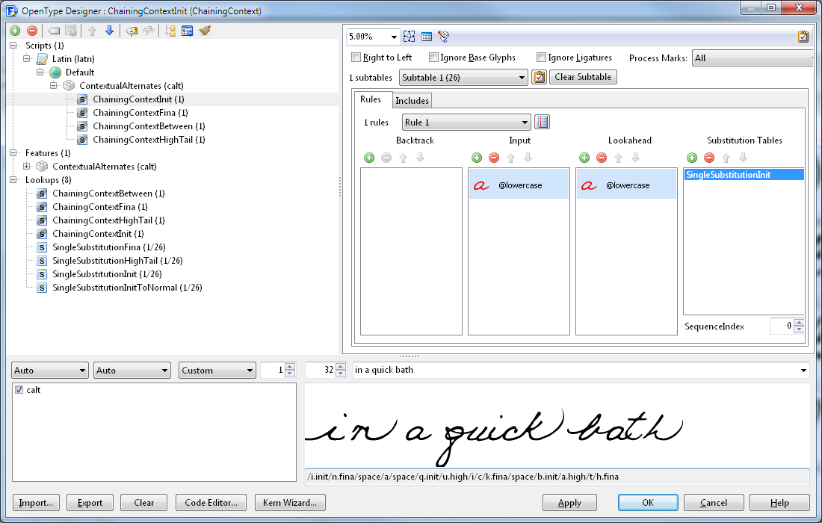Open the Process Marks dropdown

click(x=753, y=58)
